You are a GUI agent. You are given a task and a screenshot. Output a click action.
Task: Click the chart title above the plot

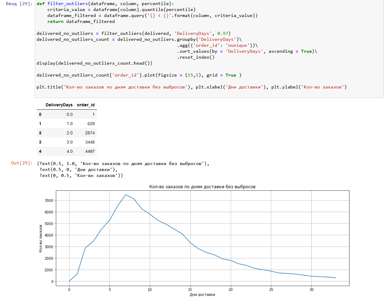point(203,186)
